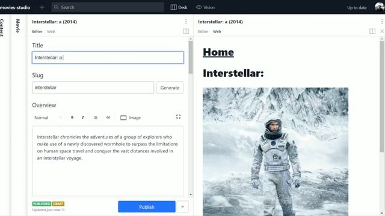
Task: Insert link using the link icon
Action: [108, 118]
